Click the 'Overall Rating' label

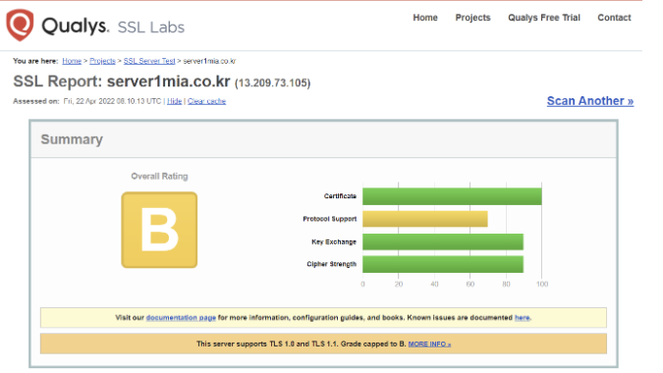click(x=159, y=176)
